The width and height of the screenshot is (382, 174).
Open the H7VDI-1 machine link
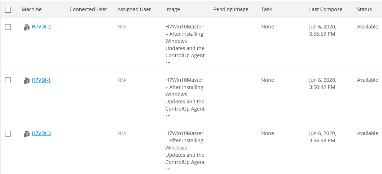point(41,80)
